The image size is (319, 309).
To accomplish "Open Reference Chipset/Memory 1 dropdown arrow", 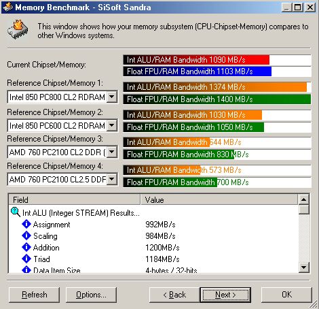I will pyautogui.click(x=112, y=97).
